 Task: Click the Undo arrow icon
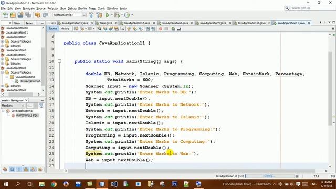pos(38,15)
